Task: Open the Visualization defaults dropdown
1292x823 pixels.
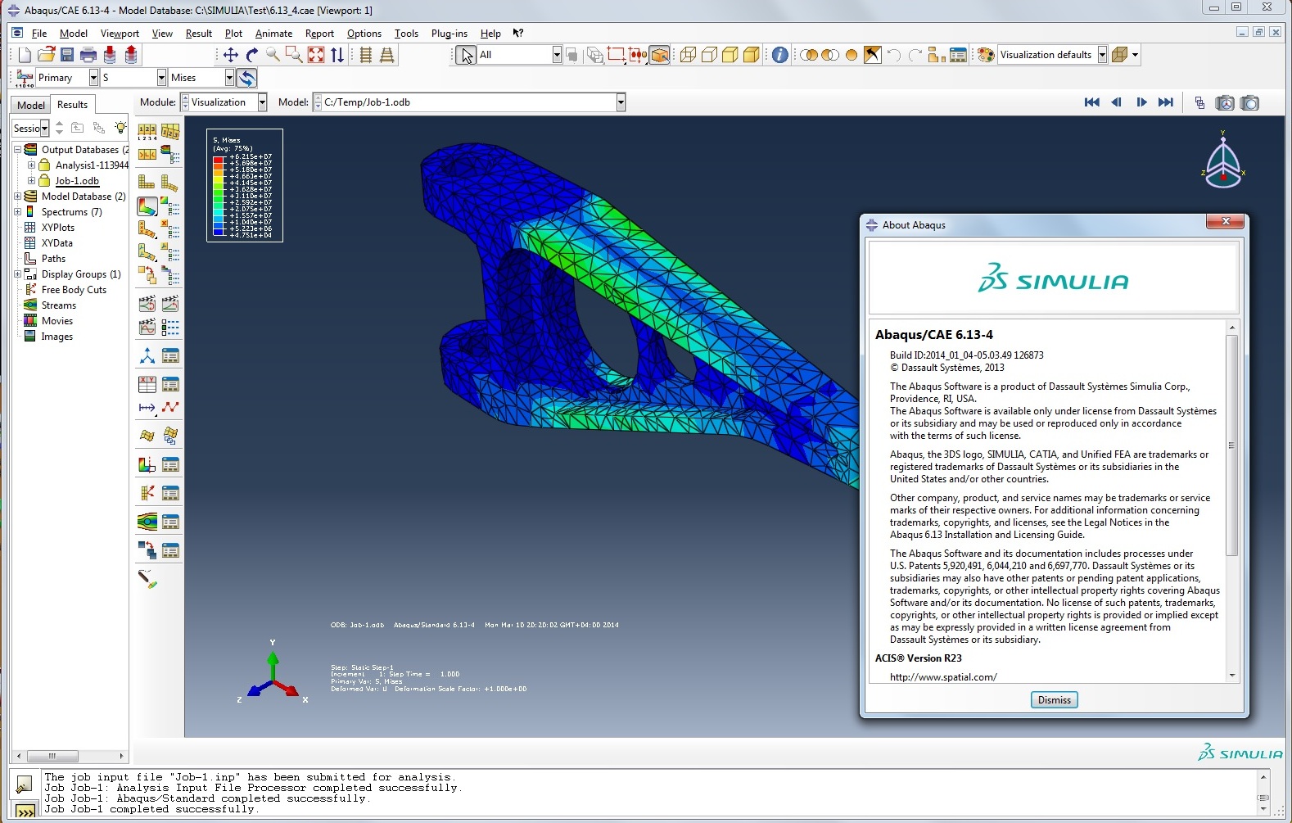Action: click(x=1102, y=55)
